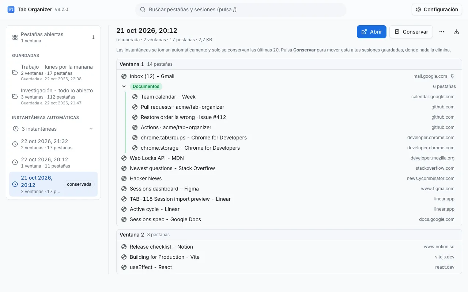
Task: Click the pin icon on Gmail row
Action: (452, 76)
